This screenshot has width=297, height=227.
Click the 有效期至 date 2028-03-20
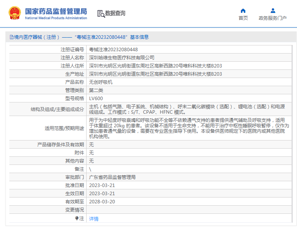click(102, 202)
